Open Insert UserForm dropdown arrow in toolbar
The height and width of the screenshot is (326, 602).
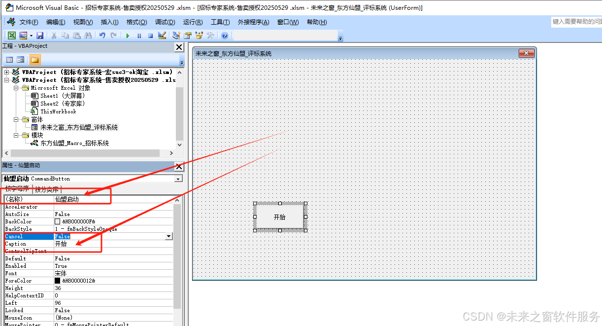pyautogui.click(x=31, y=36)
